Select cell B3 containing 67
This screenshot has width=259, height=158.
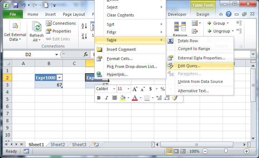pyautogui.click(x=49, y=85)
